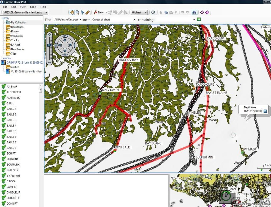Viewport: 271px width, 207px height.
Task: Click the purple diamond T icon
Action: tap(202, 12)
